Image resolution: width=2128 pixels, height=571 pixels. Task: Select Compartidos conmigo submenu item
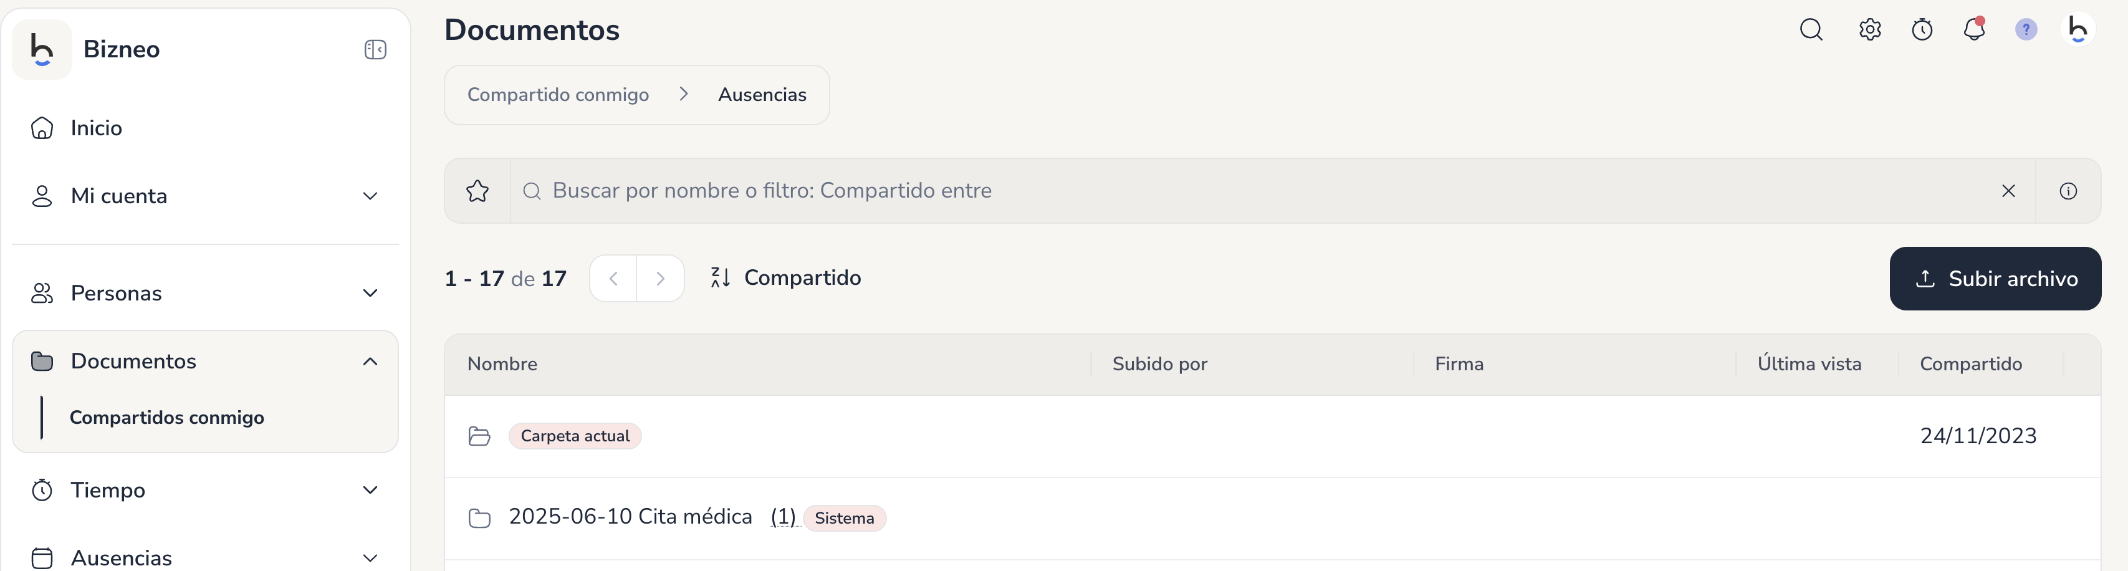tap(167, 417)
